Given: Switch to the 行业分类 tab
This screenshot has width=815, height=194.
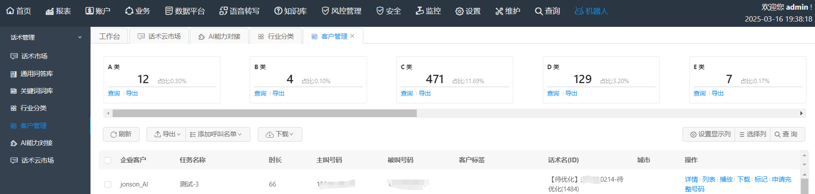Looking at the screenshot, I should pos(276,36).
